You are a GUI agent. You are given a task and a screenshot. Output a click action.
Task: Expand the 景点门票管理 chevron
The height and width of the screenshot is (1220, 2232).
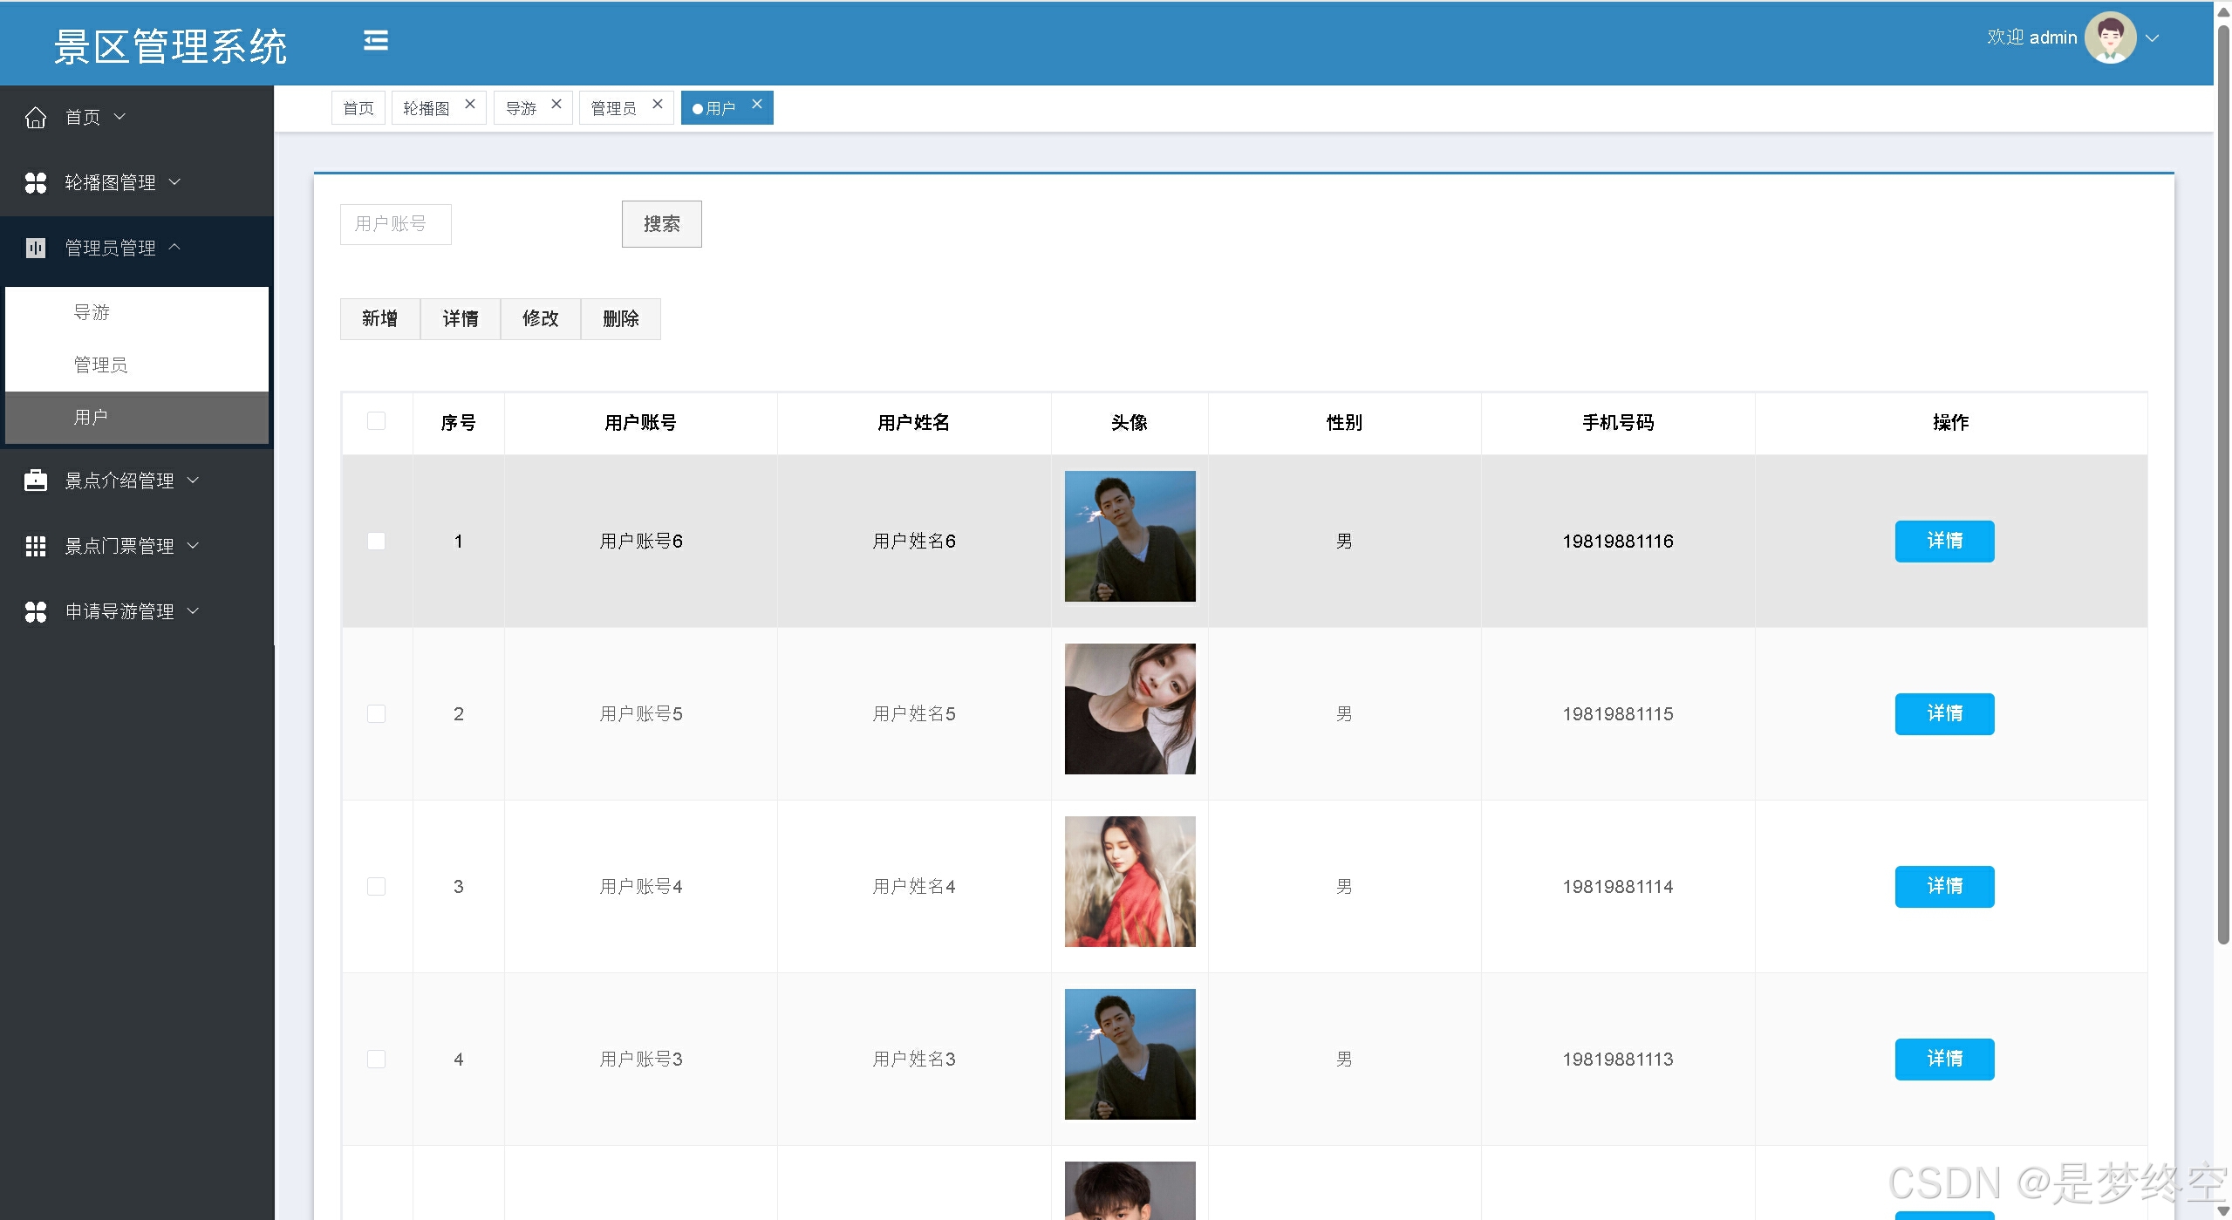click(194, 545)
